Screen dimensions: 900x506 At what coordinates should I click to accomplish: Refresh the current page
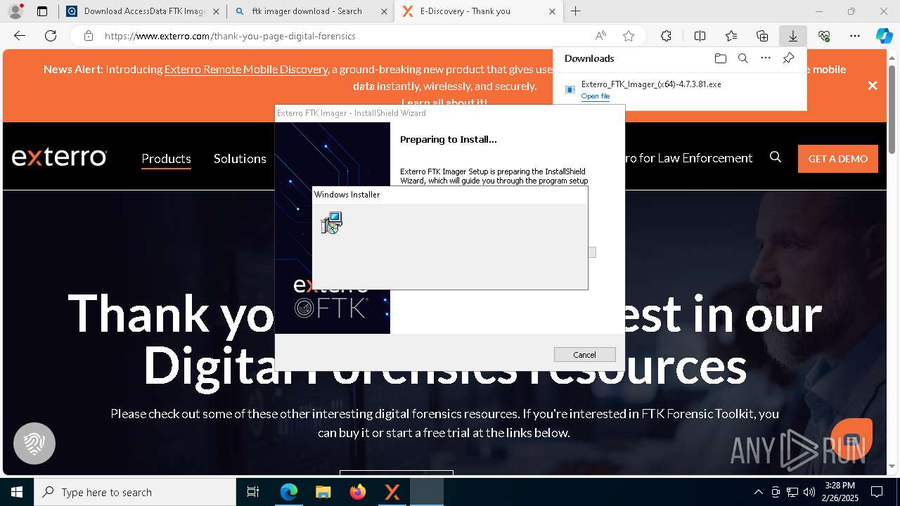pyautogui.click(x=51, y=36)
